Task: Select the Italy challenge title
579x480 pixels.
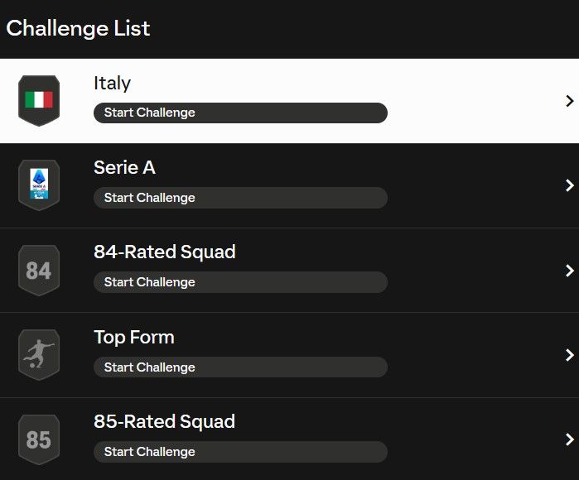Action: click(x=112, y=84)
